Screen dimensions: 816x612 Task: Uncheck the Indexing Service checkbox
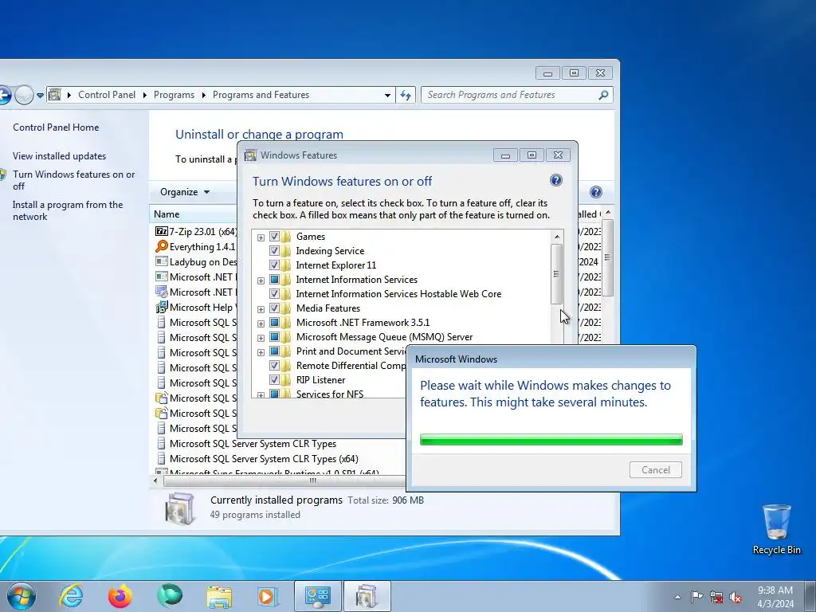coord(274,251)
